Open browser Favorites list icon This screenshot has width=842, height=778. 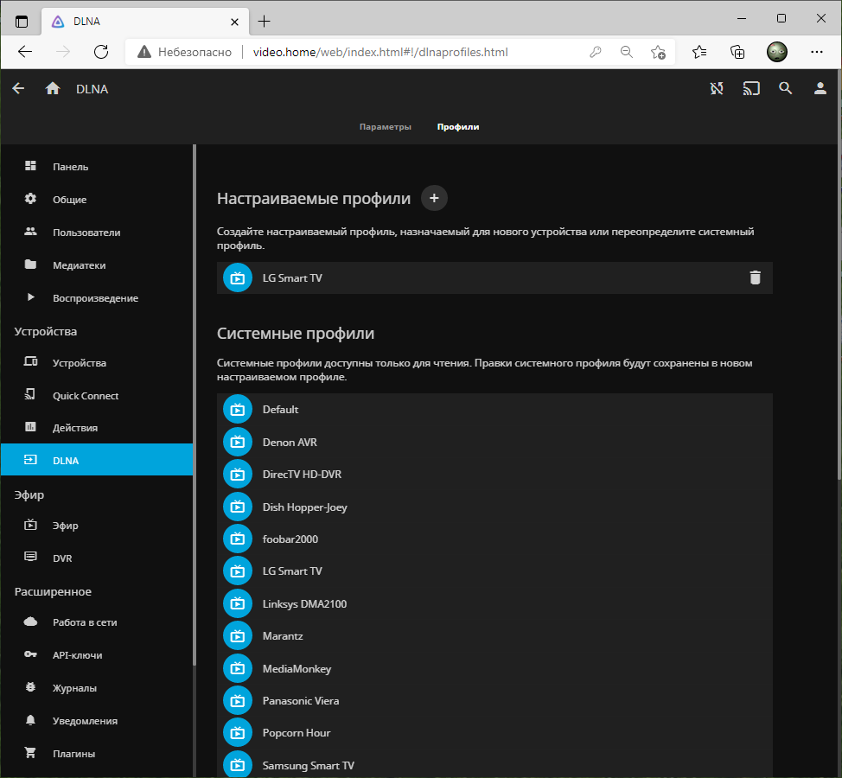[x=699, y=52]
